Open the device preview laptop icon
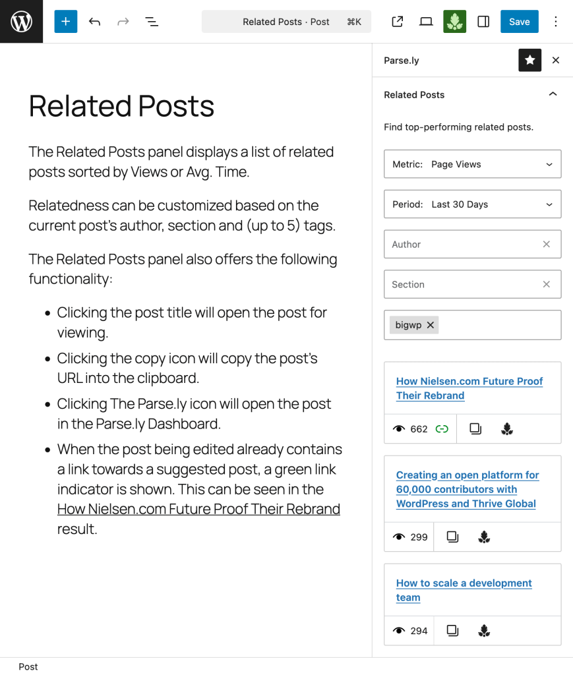573x675 pixels. [426, 22]
